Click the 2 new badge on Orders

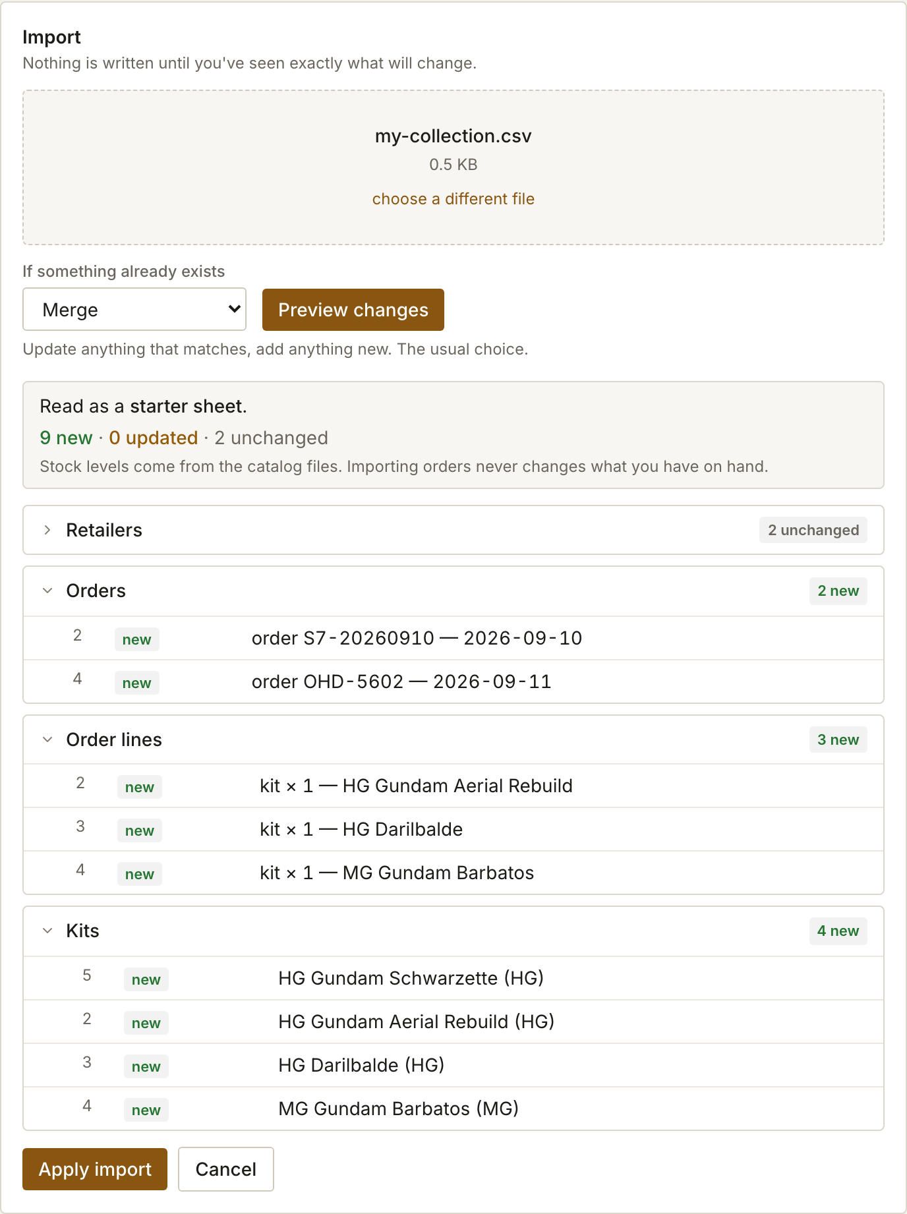point(838,591)
